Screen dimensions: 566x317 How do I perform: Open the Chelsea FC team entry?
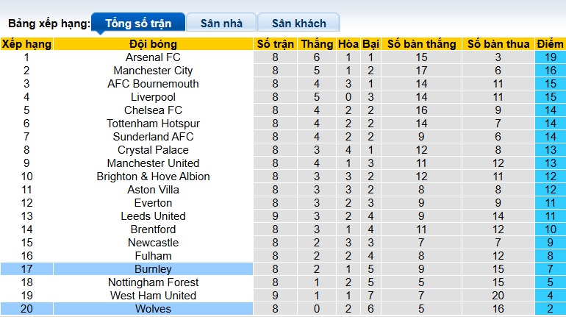point(153,110)
